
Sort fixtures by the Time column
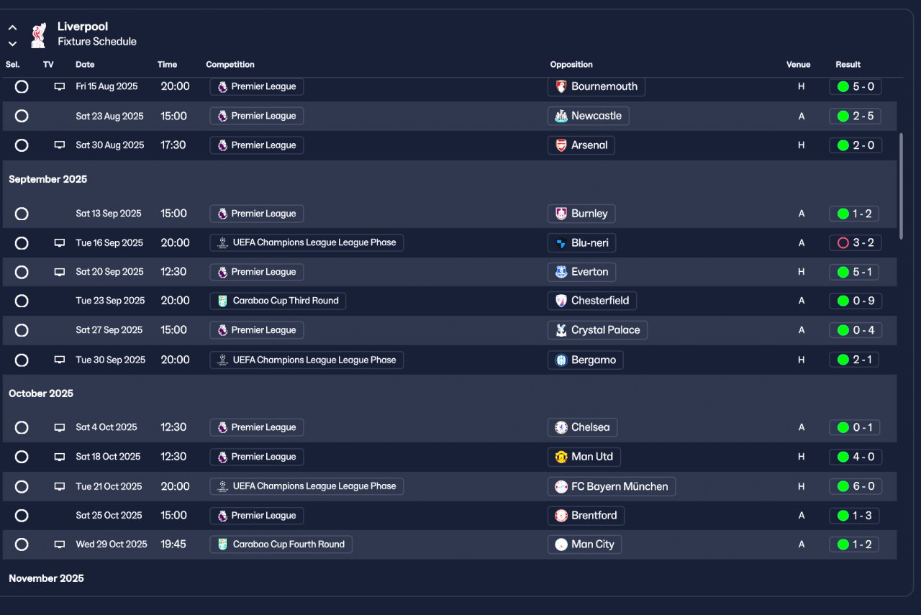click(167, 65)
